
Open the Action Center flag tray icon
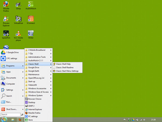pos(125,120)
